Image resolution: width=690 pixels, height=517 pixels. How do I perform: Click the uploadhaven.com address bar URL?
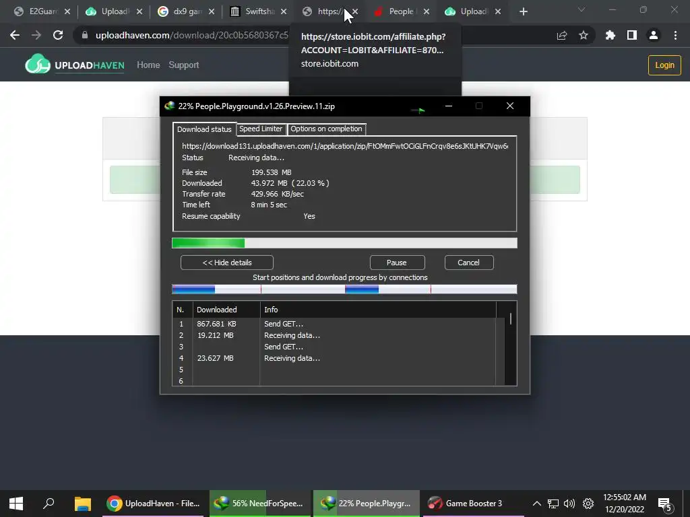192,35
